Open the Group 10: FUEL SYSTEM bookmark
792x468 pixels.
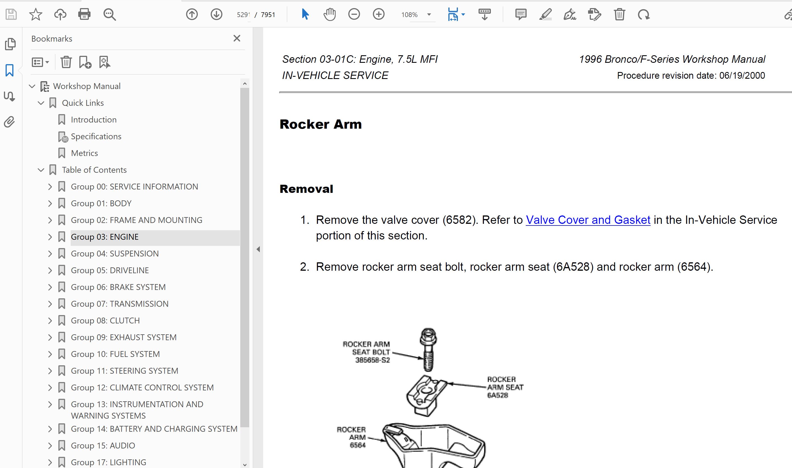(x=115, y=354)
